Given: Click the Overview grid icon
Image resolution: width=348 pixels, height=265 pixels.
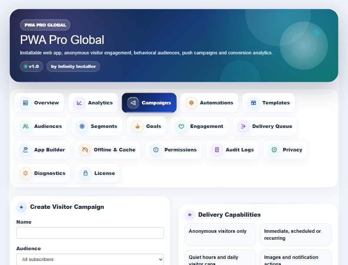Looking at the screenshot, I should [x=26, y=103].
